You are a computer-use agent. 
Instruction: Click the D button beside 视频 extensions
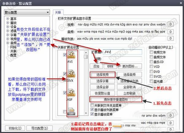[170, 24]
